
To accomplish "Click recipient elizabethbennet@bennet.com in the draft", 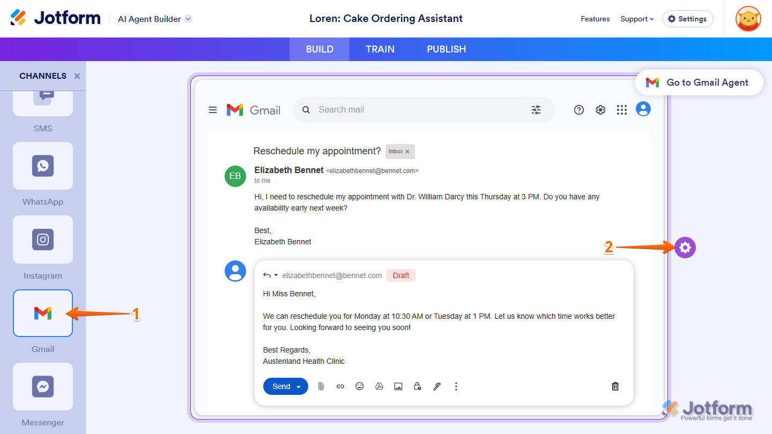I will (332, 275).
